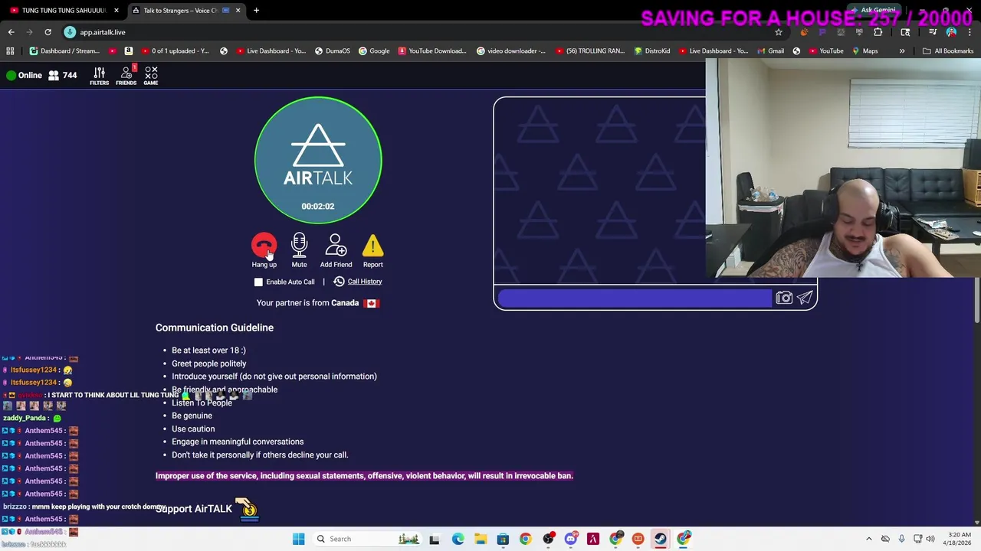
Task: Open the video downloader bookmark
Action: (511, 51)
